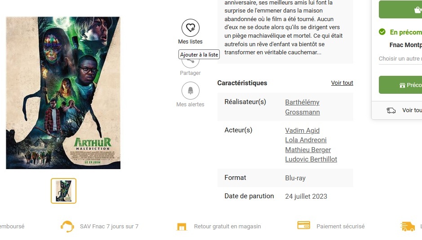The width and height of the screenshot is (422, 240).
Task: Click the delivery truck icon beside Voir tou
Action: (x=391, y=110)
